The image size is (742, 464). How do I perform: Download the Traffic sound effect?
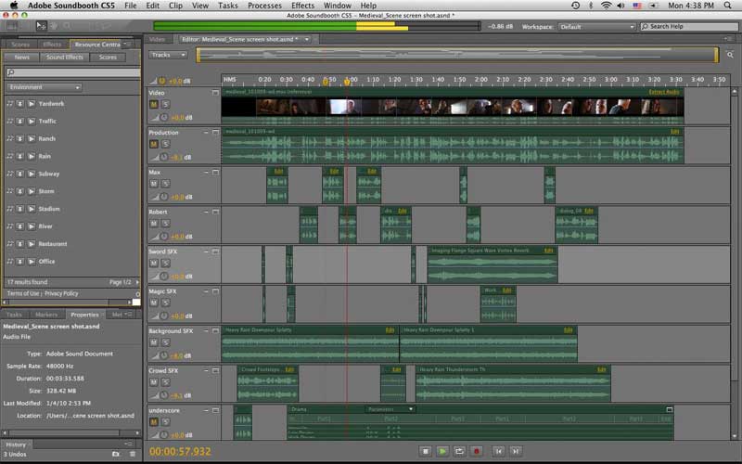(x=19, y=121)
